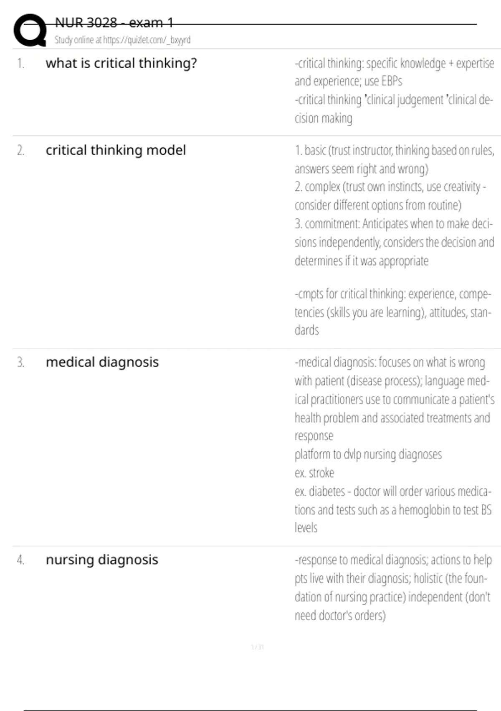This screenshot has height=711, width=501.
Task: Click the 'nursing diagnosis' term heading
Action: coord(102,560)
